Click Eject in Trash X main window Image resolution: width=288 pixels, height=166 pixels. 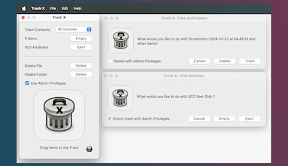tap(81, 47)
